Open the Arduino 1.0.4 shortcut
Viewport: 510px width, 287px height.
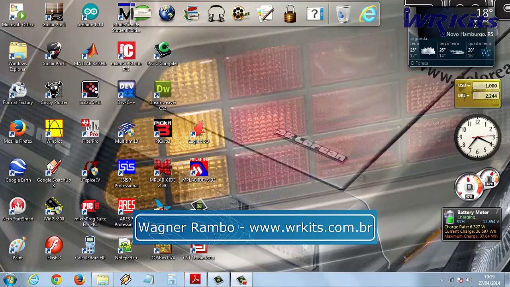click(x=90, y=15)
